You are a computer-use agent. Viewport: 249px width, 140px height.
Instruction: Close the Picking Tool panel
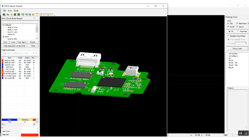[x=248, y=17]
